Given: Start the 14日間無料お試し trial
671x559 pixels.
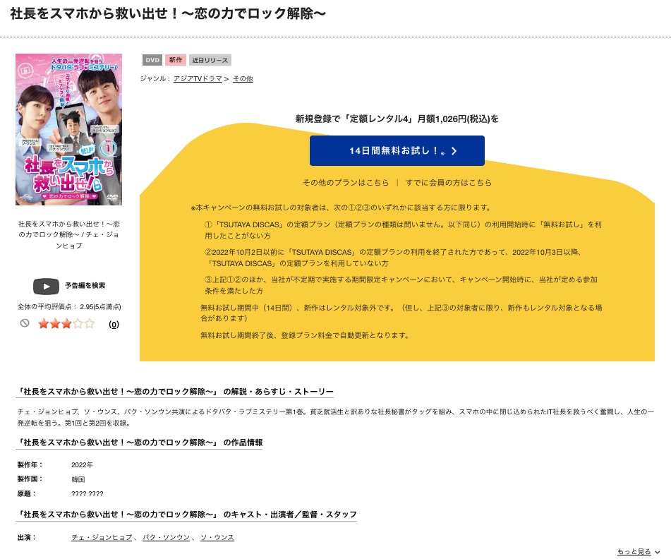Looking at the screenshot, I should click(x=397, y=150).
